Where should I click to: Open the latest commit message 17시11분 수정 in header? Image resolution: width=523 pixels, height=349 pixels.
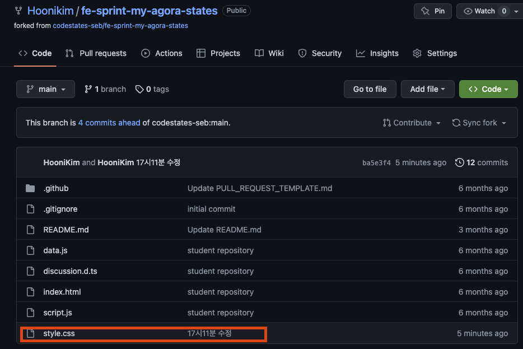(x=158, y=162)
